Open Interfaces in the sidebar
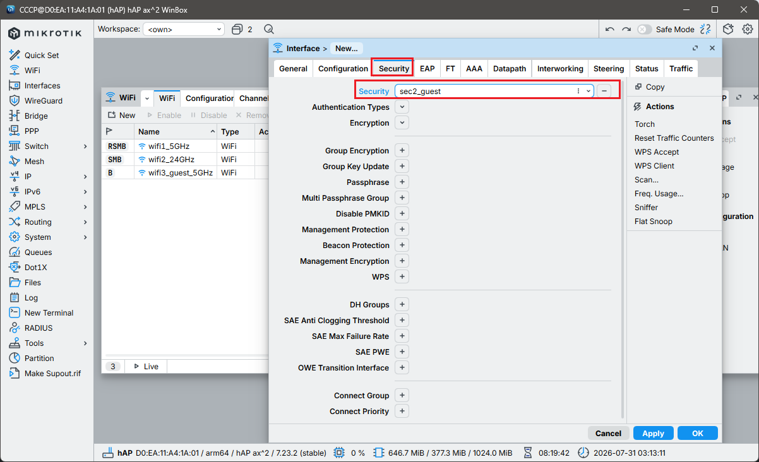This screenshot has width=759, height=462. coord(42,86)
